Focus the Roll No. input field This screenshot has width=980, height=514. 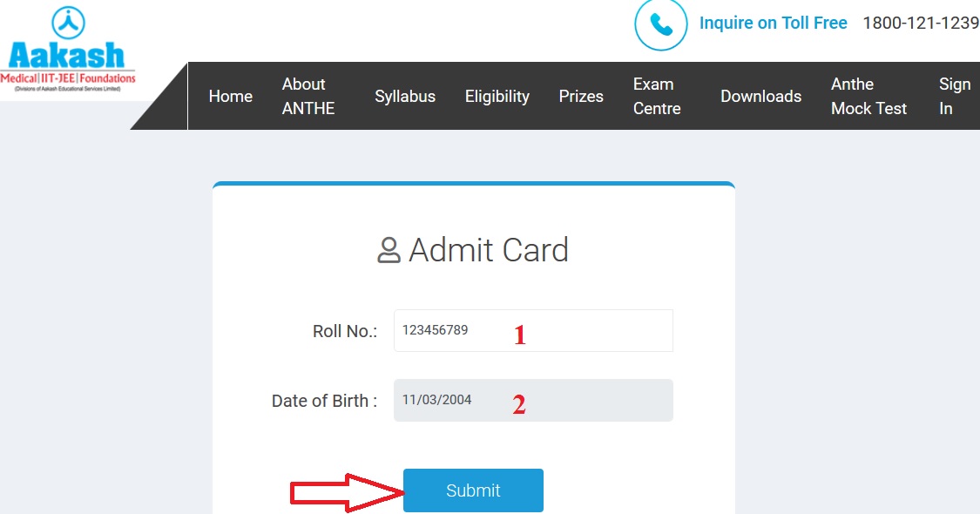pos(533,331)
